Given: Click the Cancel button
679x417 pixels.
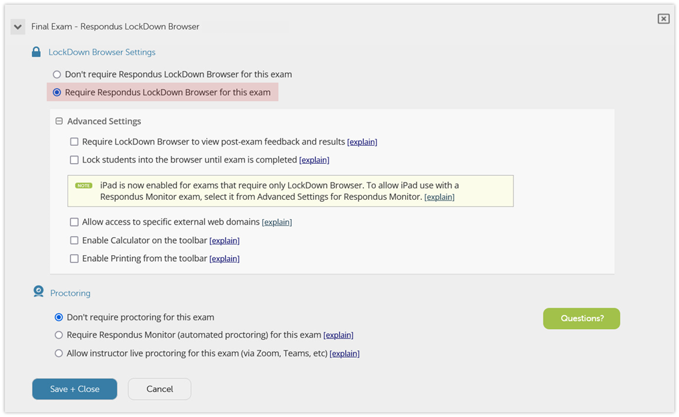Looking at the screenshot, I should point(160,389).
